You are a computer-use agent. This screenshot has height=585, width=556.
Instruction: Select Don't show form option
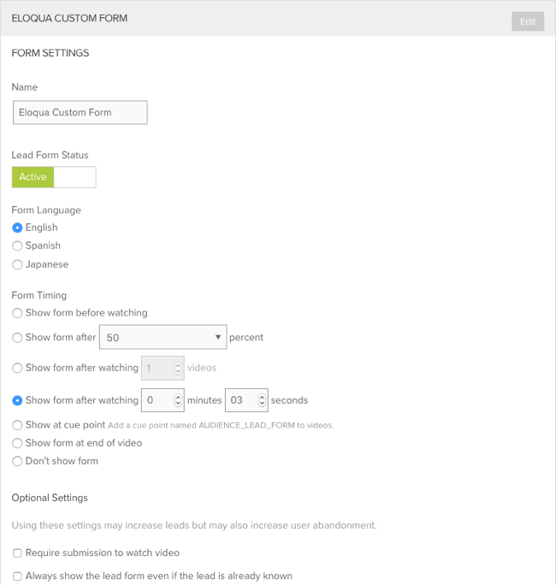17,461
